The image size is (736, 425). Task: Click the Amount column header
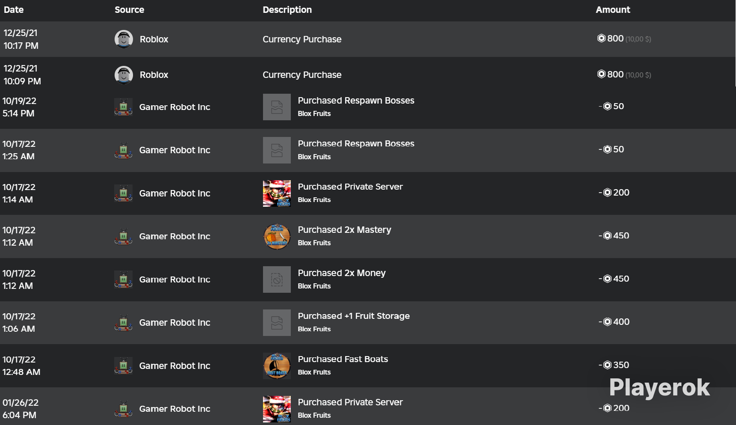613,10
